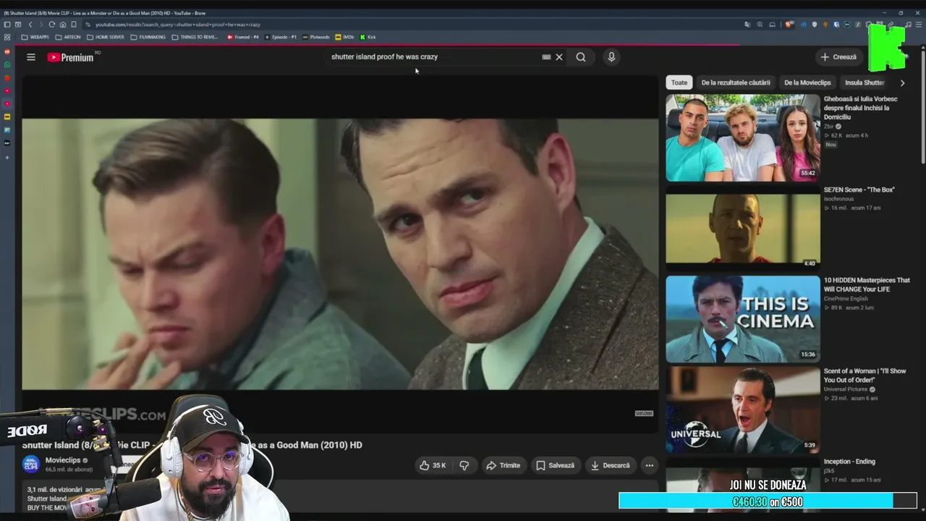Image resolution: width=926 pixels, height=521 pixels.
Task: Select the Insula Shutter chip
Action: [x=865, y=82]
